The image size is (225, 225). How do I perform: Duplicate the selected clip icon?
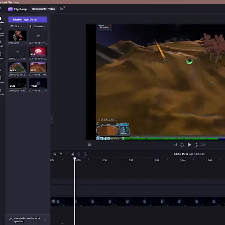click(x=85, y=154)
